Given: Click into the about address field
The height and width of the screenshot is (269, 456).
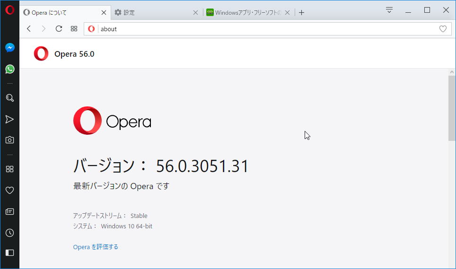Looking at the screenshot, I should (x=268, y=29).
